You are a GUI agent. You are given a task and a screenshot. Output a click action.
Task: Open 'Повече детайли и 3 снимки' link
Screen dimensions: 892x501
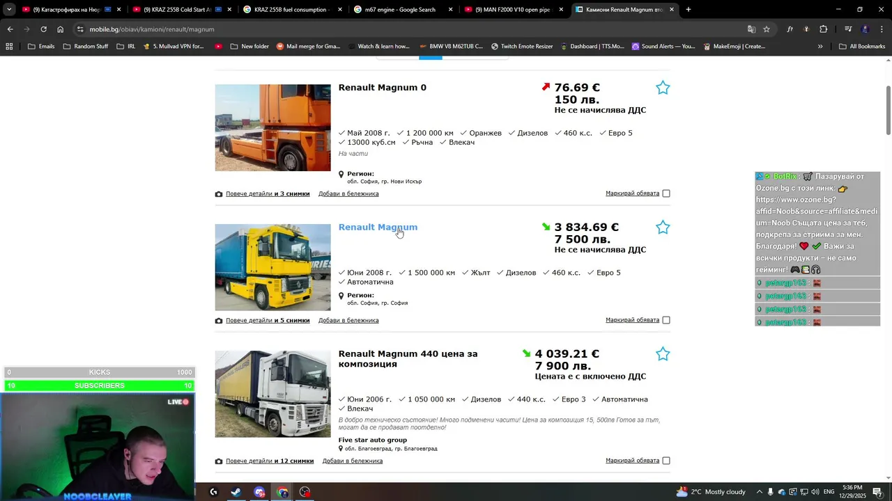[268, 194]
